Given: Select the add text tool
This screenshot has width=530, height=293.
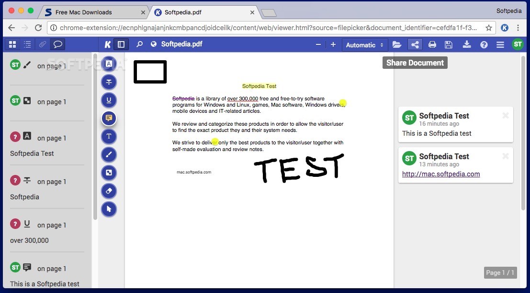Looking at the screenshot, I should (109, 136).
